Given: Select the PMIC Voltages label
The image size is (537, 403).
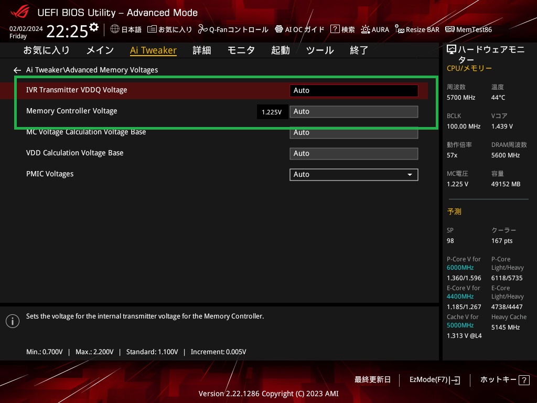Looking at the screenshot, I should pos(50,174).
